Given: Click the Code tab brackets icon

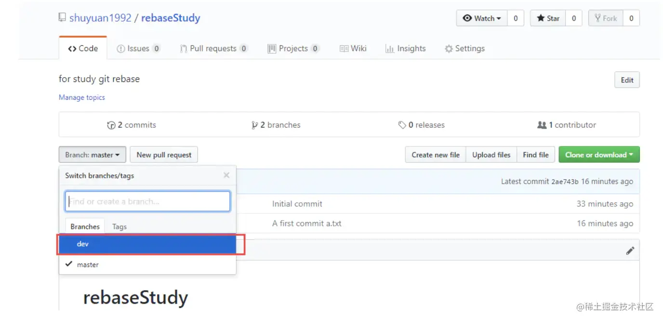Looking at the screenshot, I should click(72, 49).
